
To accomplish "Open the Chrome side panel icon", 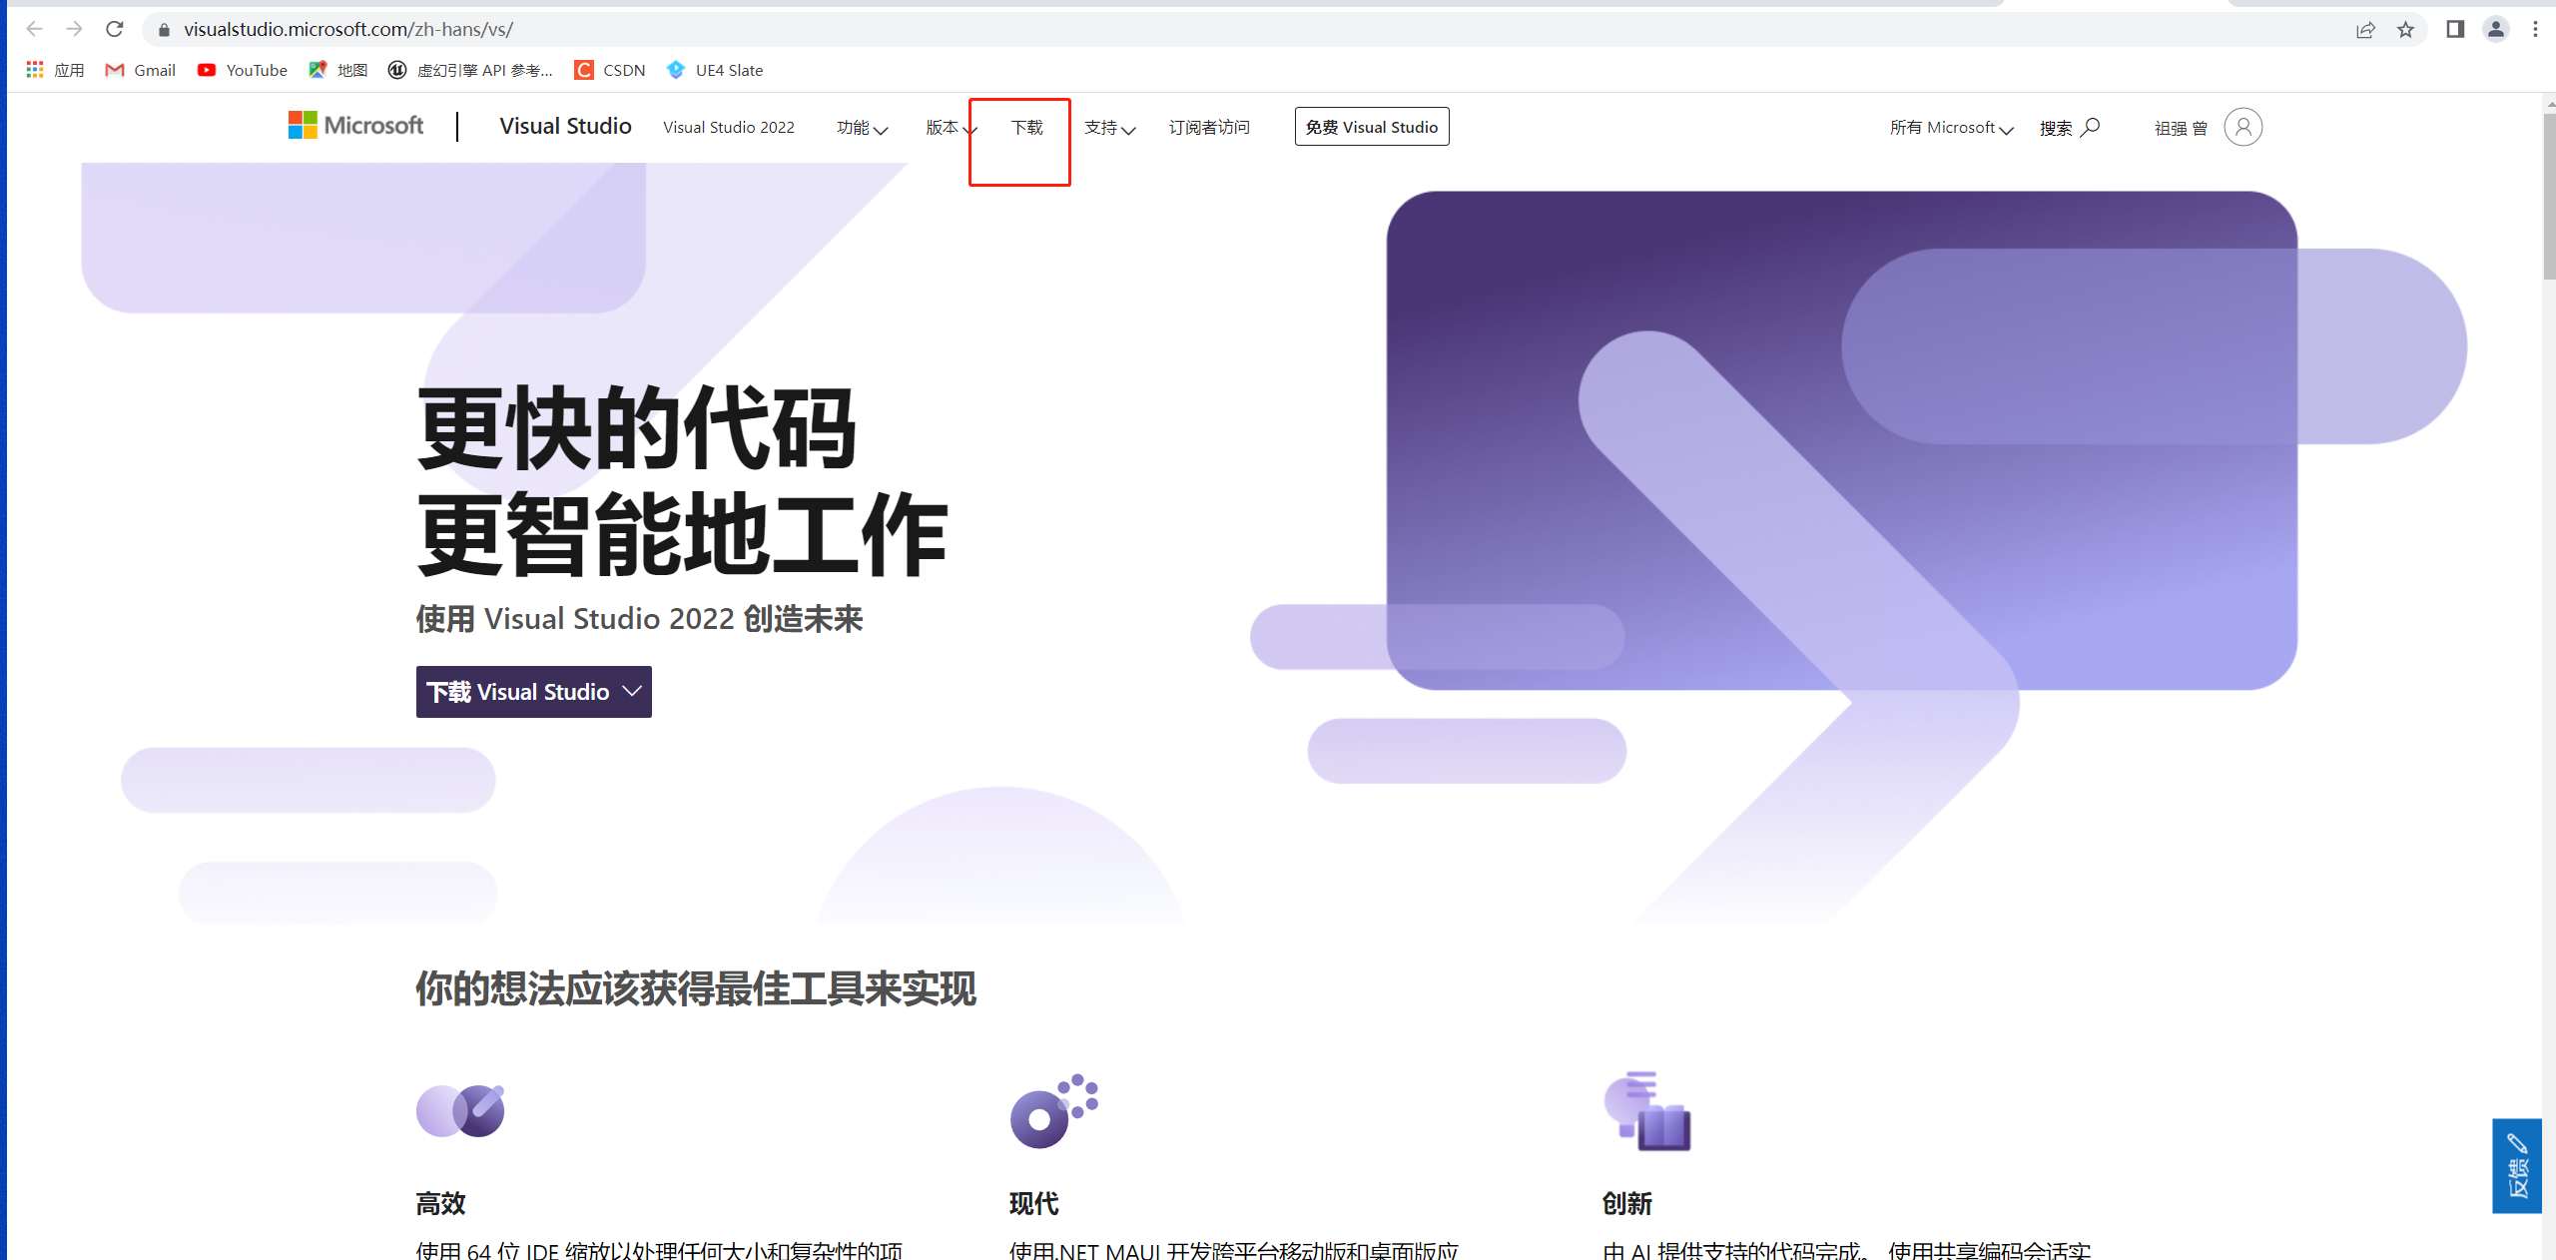I will pos(2455,29).
